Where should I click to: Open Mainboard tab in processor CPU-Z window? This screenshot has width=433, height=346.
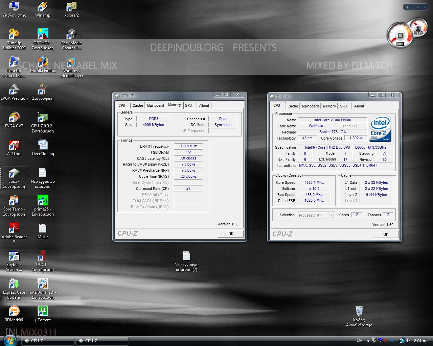coord(310,106)
